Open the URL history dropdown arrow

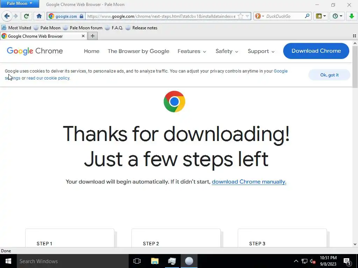tap(247, 16)
